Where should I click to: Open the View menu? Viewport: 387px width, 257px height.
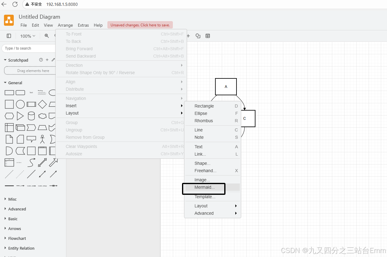[48, 25]
